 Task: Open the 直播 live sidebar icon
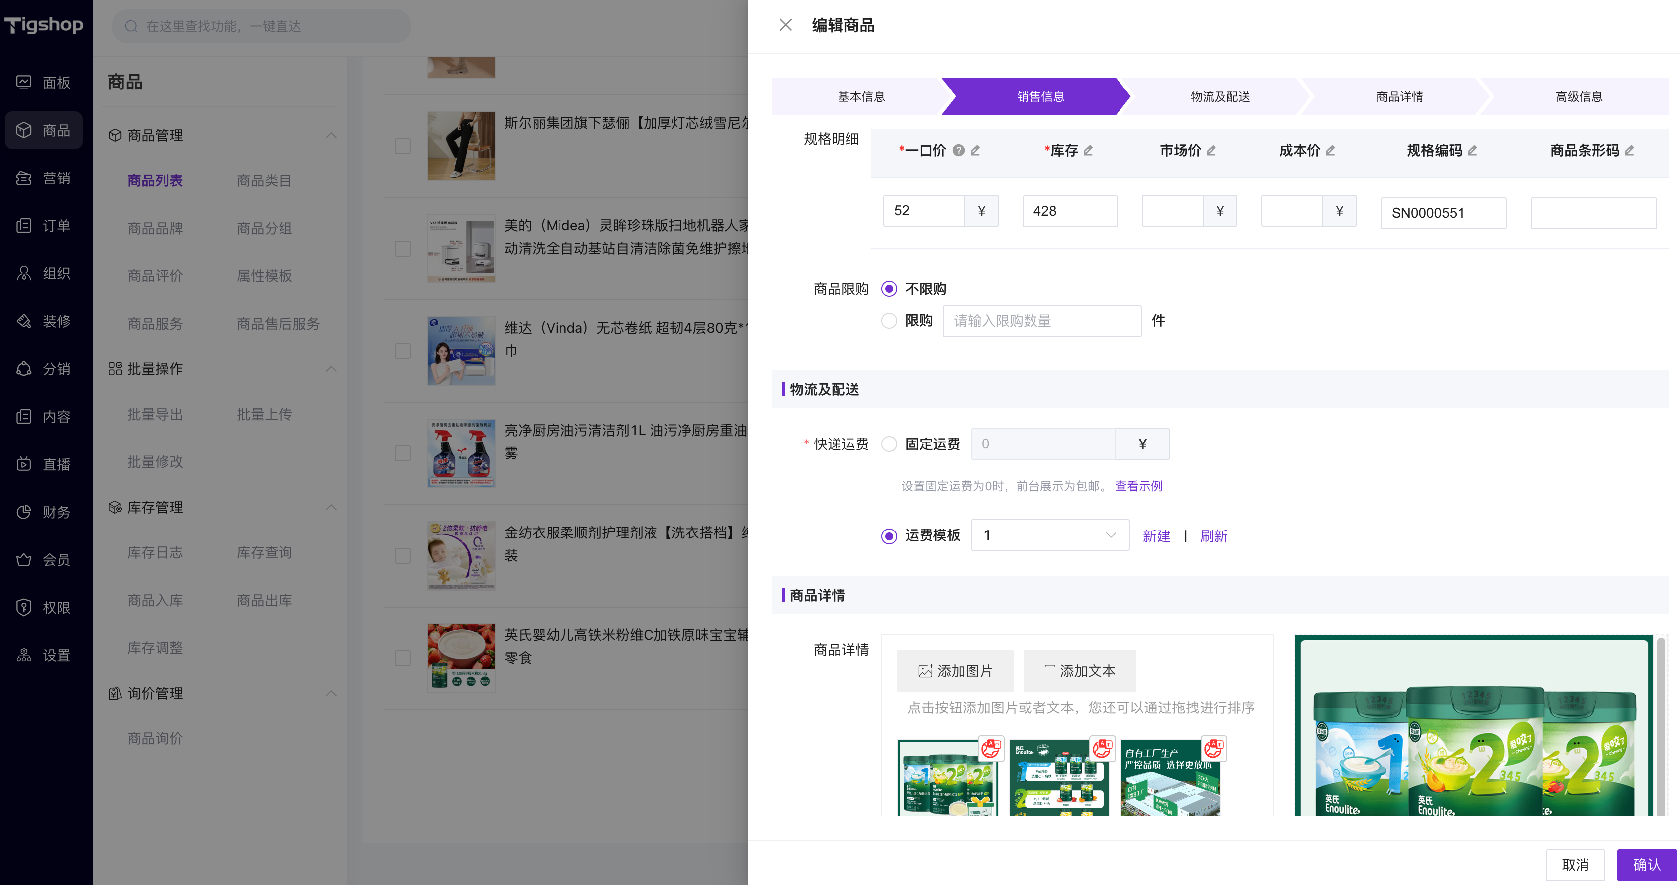tap(24, 464)
